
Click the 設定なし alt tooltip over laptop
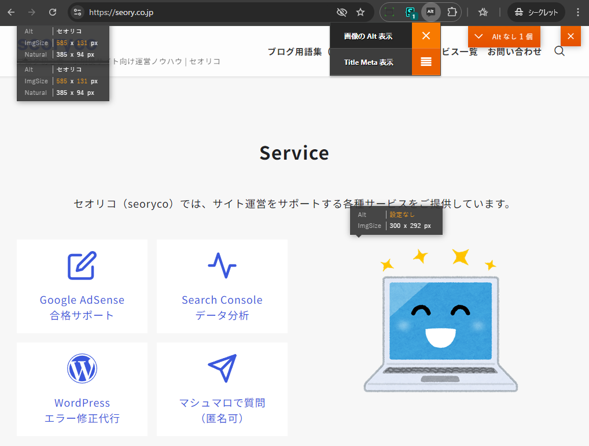[x=396, y=220]
